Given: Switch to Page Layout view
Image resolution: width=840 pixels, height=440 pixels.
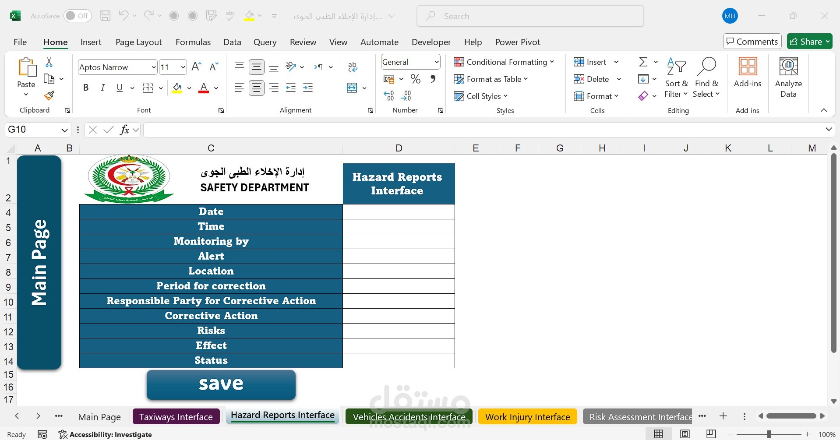Looking at the screenshot, I should point(685,434).
